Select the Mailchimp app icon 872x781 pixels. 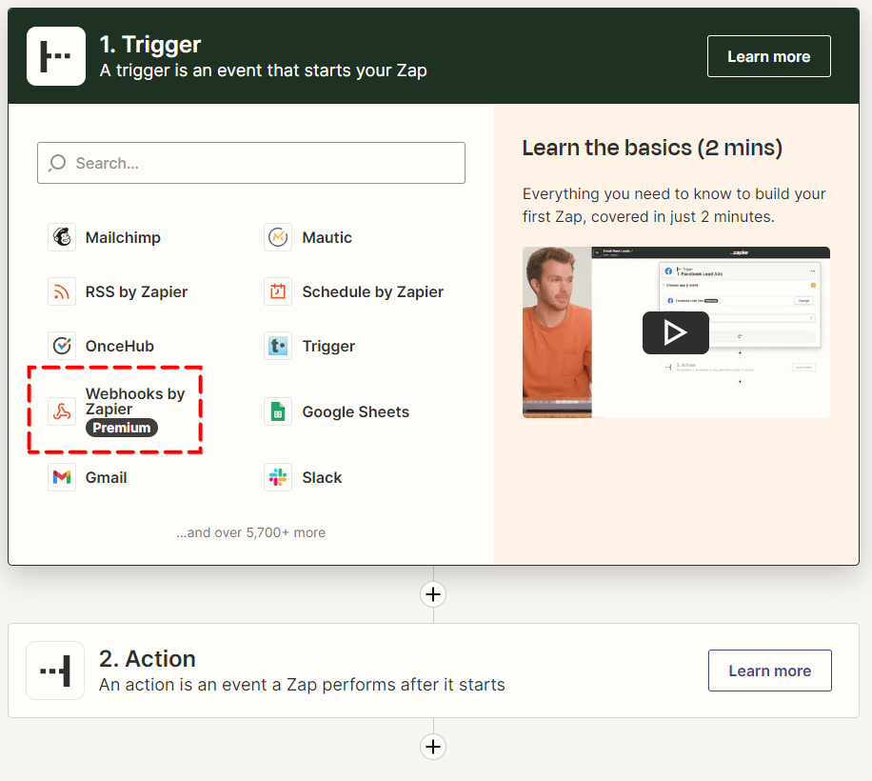[x=62, y=237]
